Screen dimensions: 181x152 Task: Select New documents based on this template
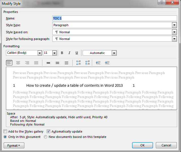coord(46,137)
